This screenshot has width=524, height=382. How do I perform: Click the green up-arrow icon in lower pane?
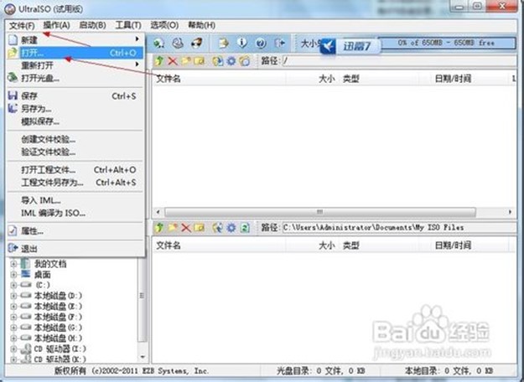click(159, 227)
